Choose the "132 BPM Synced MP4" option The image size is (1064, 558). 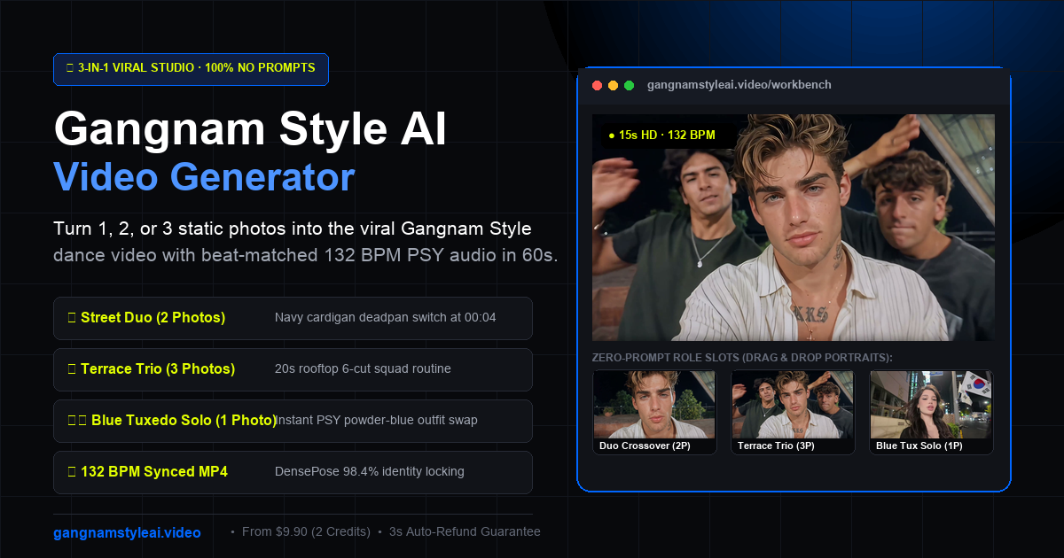(x=293, y=472)
